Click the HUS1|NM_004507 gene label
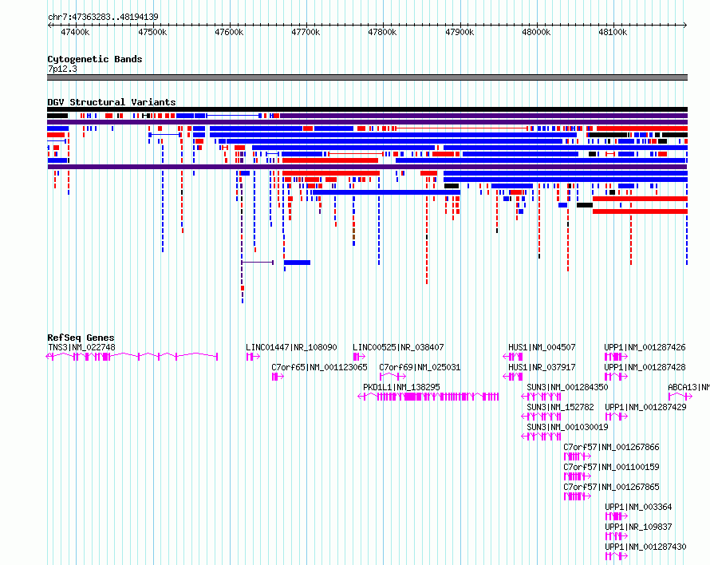 [542, 347]
